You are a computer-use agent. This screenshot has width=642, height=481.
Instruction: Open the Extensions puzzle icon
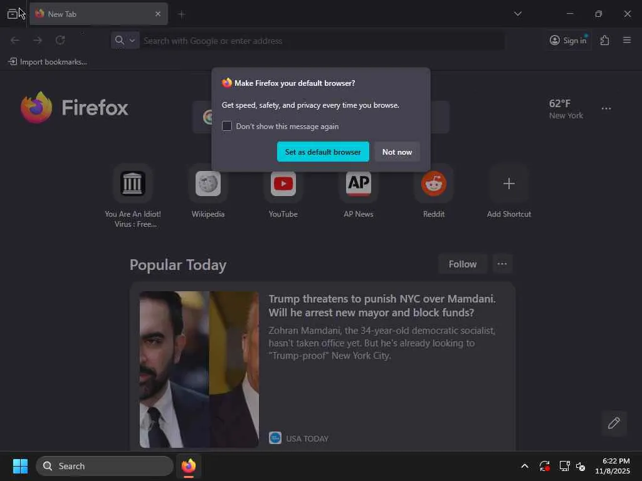pos(605,40)
